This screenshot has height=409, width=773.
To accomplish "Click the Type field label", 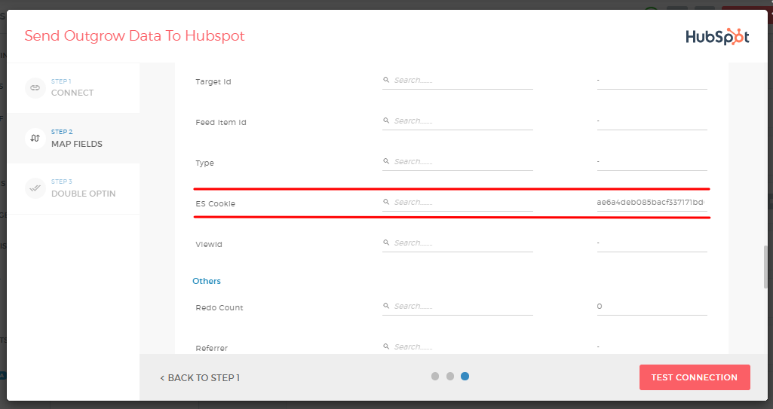I will 204,163.
